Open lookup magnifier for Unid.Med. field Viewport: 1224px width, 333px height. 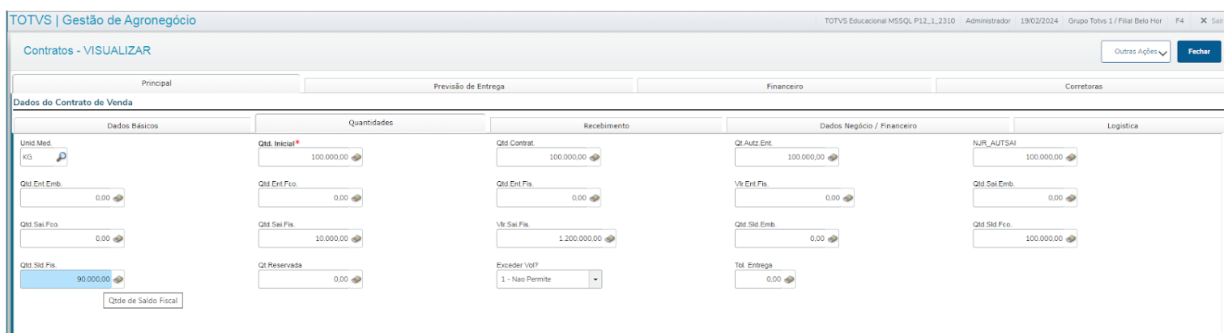(62, 158)
